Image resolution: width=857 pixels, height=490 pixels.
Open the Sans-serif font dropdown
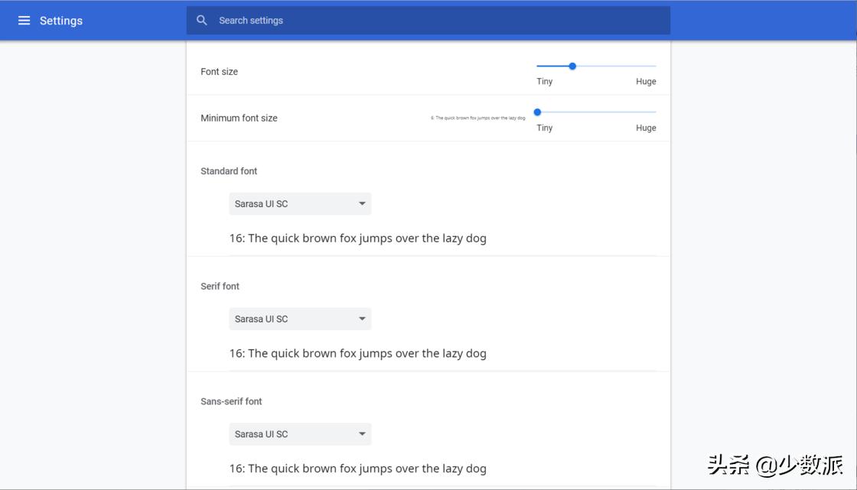pyautogui.click(x=299, y=434)
